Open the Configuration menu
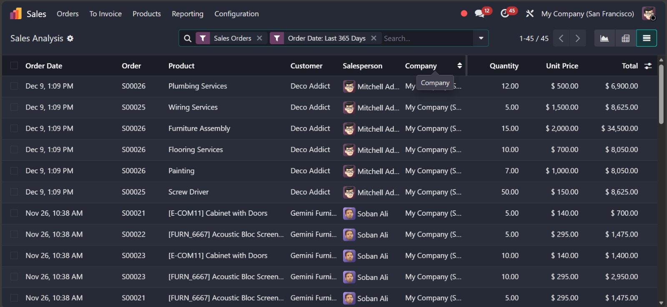The width and height of the screenshot is (667, 307). pyautogui.click(x=236, y=14)
